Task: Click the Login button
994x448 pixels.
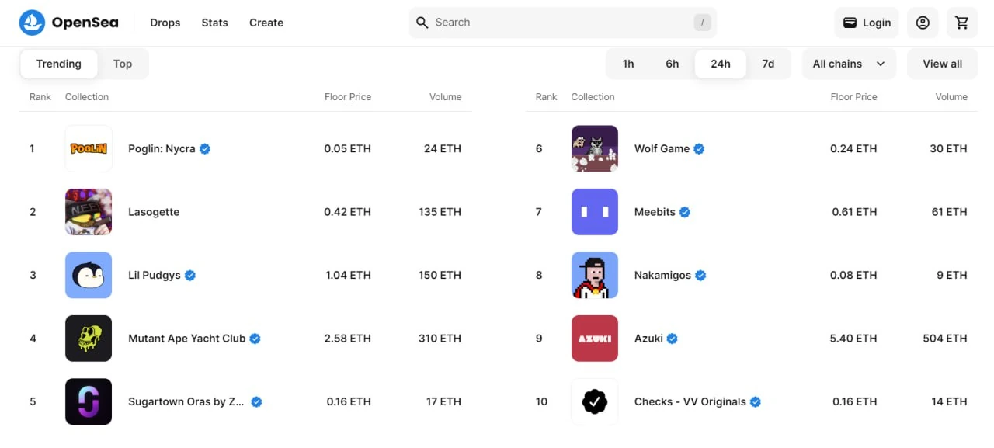Action: click(867, 23)
